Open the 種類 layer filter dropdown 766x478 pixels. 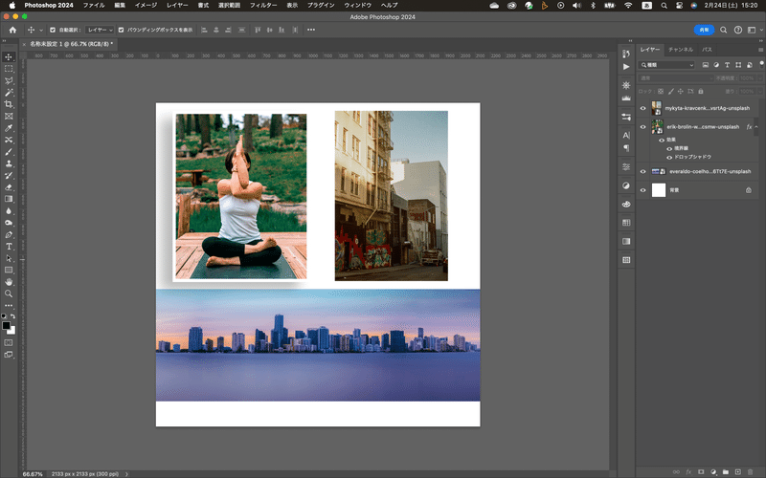pos(667,64)
